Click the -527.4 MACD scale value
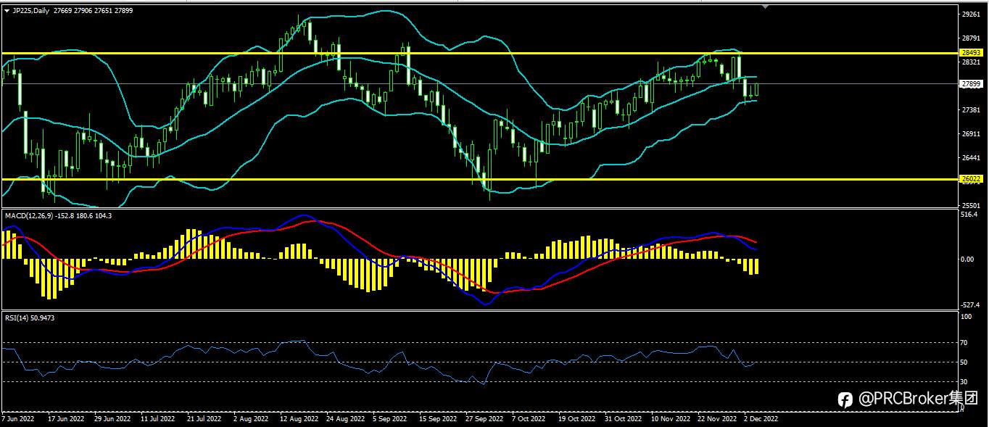Viewport: 989px width, 427px height. click(x=970, y=305)
